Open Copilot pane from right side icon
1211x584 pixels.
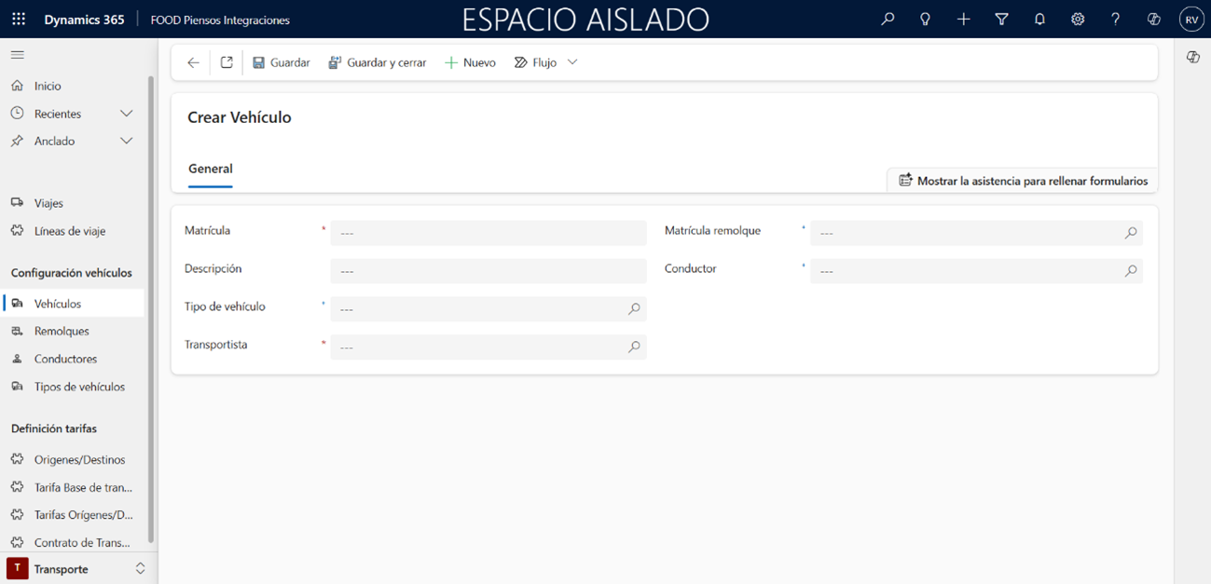[1192, 58]
